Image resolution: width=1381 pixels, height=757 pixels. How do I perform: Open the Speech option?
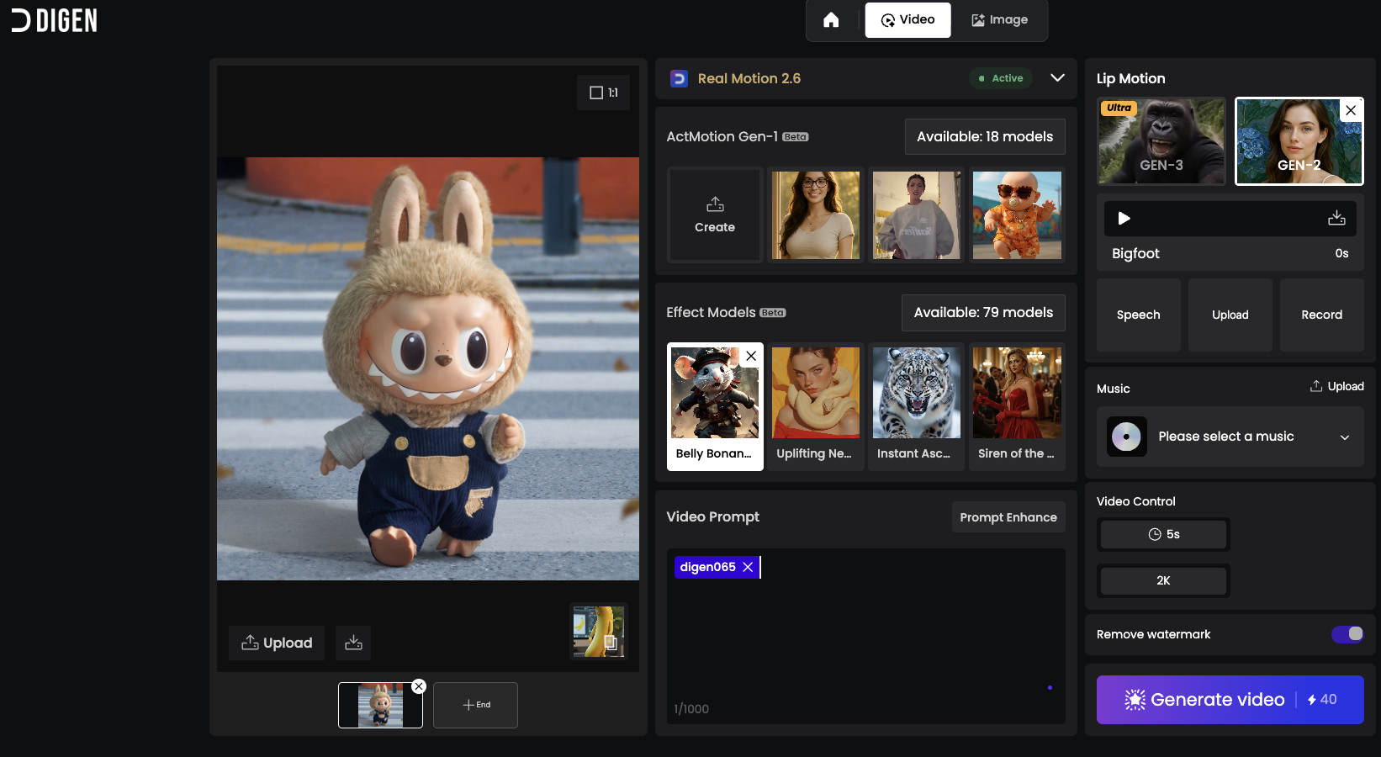(1139, 315)
